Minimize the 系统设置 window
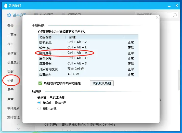The image size is (182, 133). [x=169, y=6]
